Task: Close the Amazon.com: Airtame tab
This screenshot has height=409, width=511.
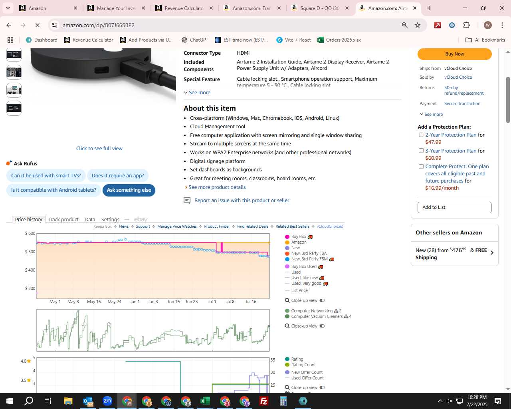Action: [415, 8]
